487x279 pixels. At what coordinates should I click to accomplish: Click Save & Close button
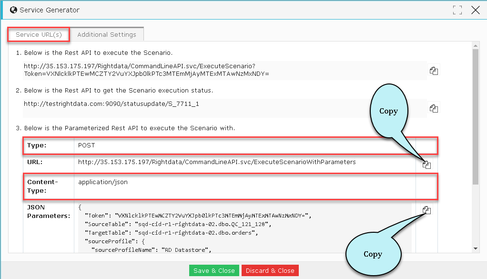tap(214, 270)
